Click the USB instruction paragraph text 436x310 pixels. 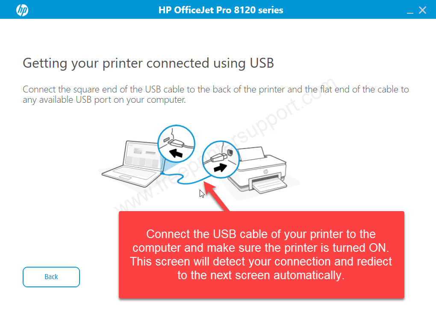(x=216, y=95)
